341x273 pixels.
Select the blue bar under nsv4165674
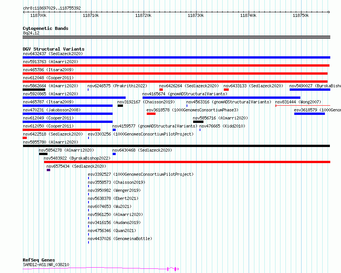(x=221, y=98)
